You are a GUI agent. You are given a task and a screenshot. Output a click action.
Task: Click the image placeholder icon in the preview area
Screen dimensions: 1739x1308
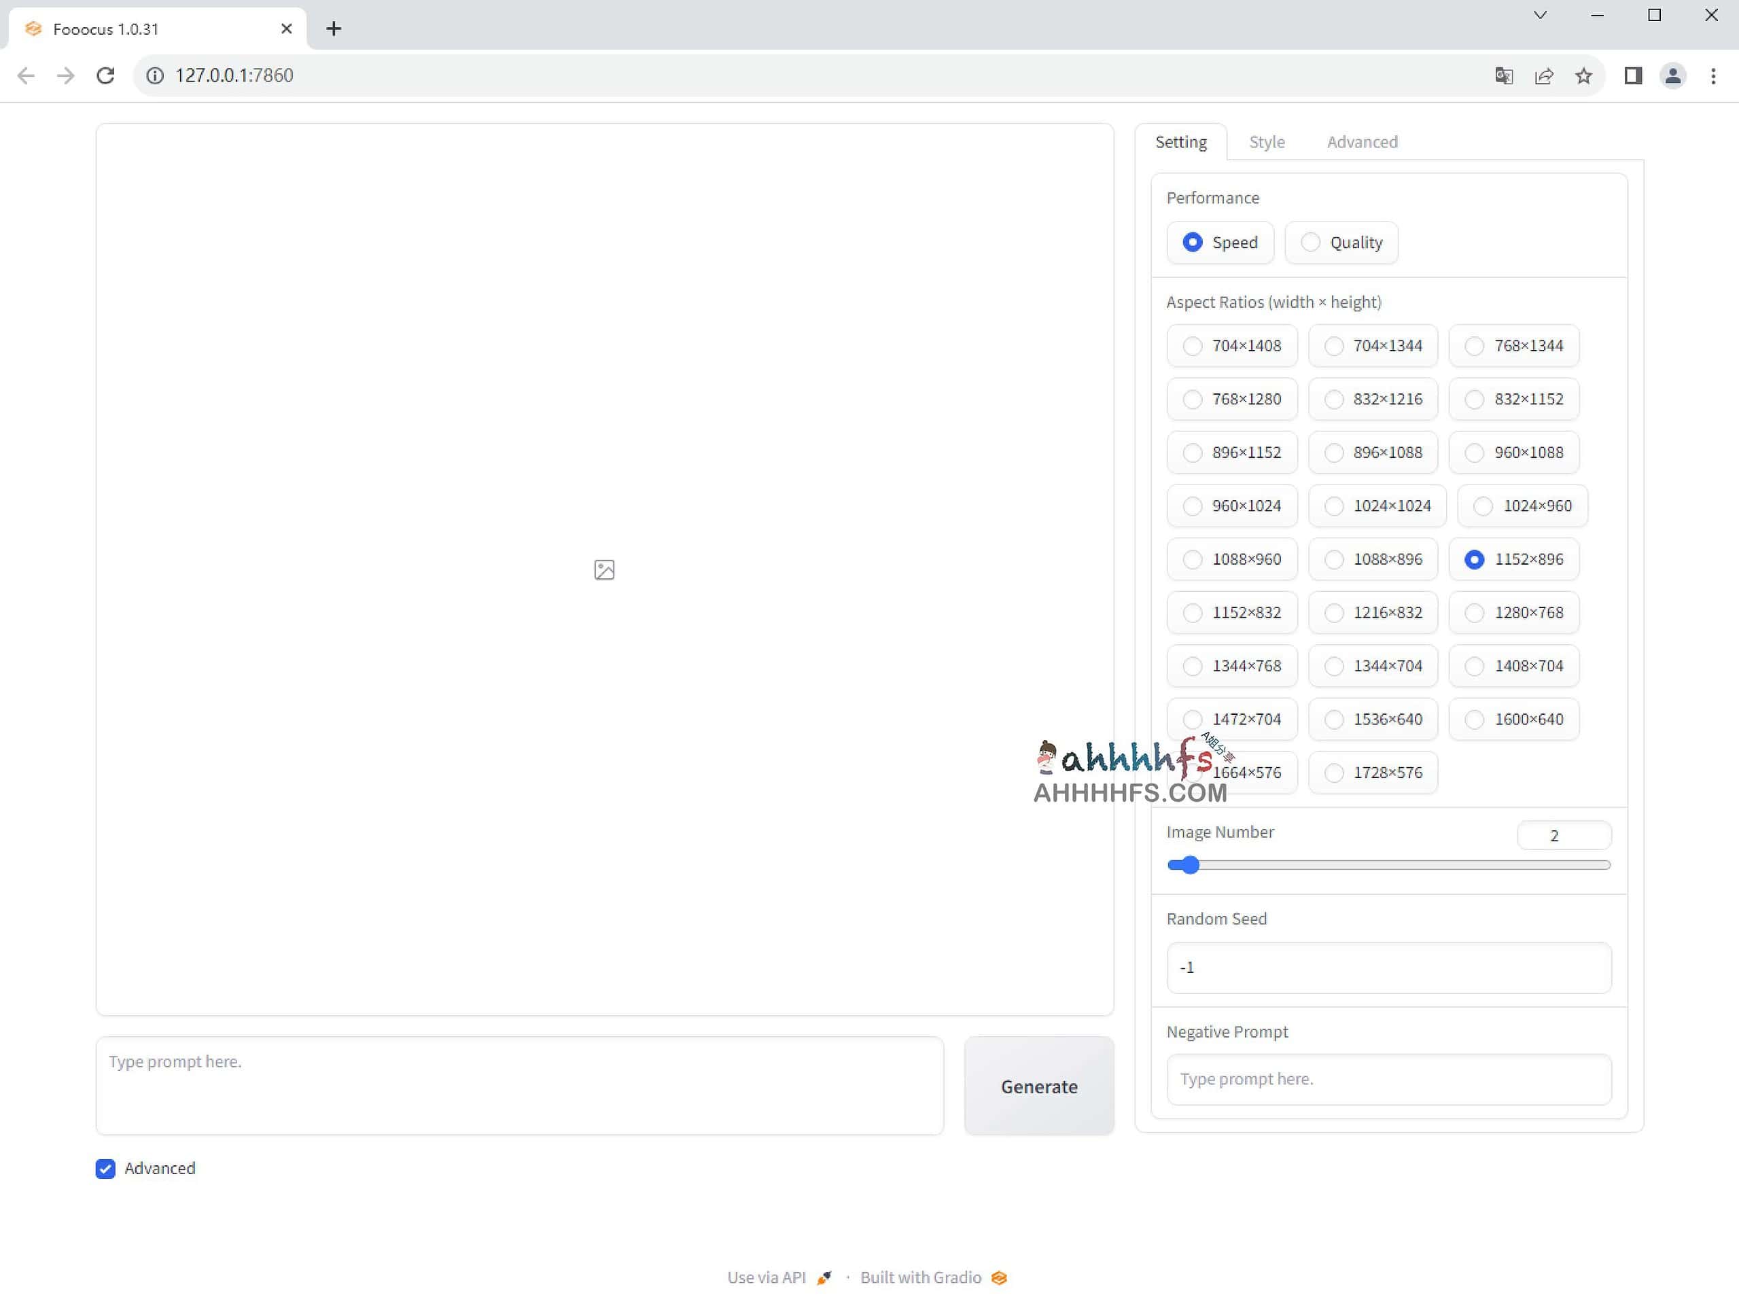pyautogui.click(x=603, y=569)
